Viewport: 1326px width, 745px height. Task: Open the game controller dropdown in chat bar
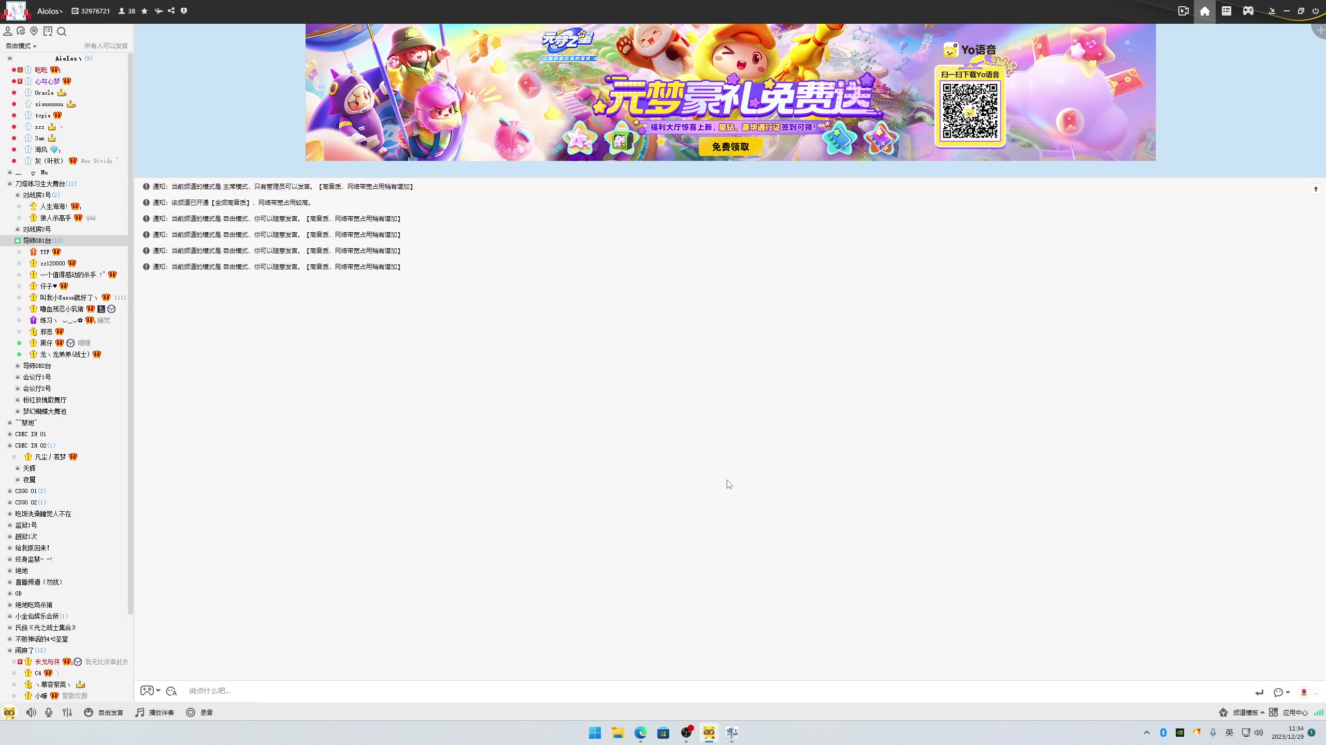coord(150,691)
